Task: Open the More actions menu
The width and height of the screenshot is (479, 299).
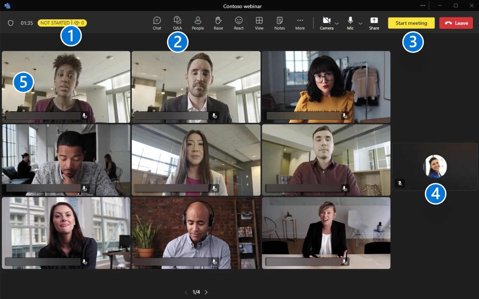Action: coord(300,23)
